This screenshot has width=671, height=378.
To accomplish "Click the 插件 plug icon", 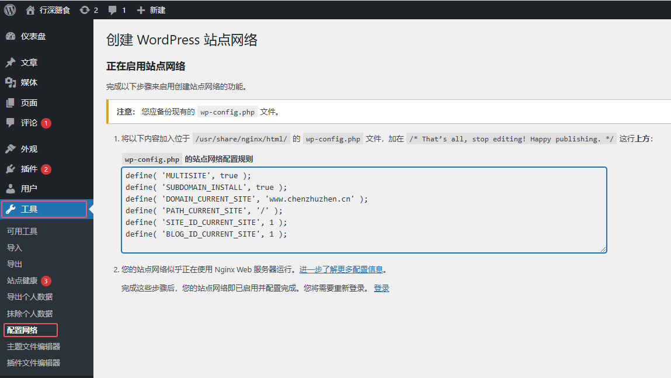I will (11, 169).
